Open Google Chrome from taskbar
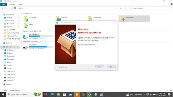This screenshot has width=173, height=97. coord(89,94)
